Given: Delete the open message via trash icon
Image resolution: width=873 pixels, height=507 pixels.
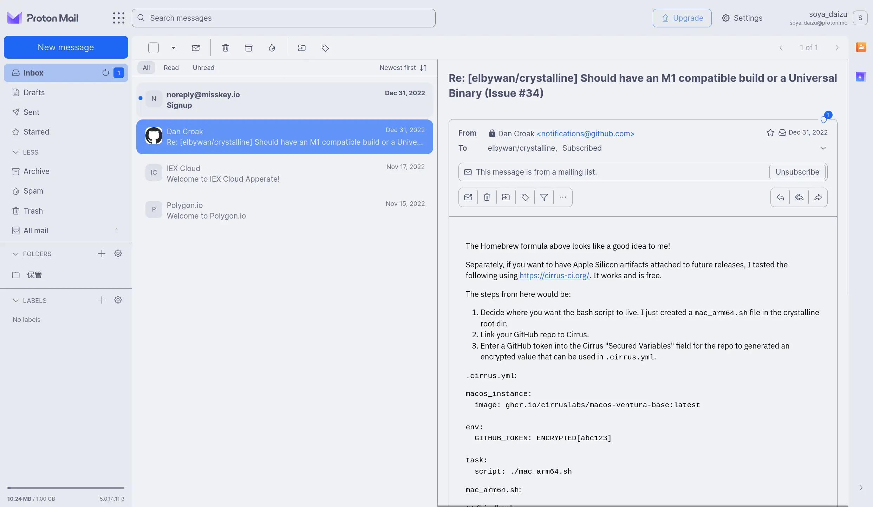Looking at the screenshot, I should coord(487,197).
